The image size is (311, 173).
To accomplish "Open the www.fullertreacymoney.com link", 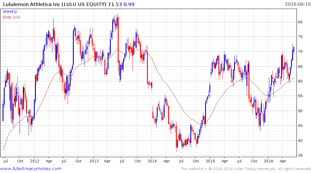I will coord(31,169).
